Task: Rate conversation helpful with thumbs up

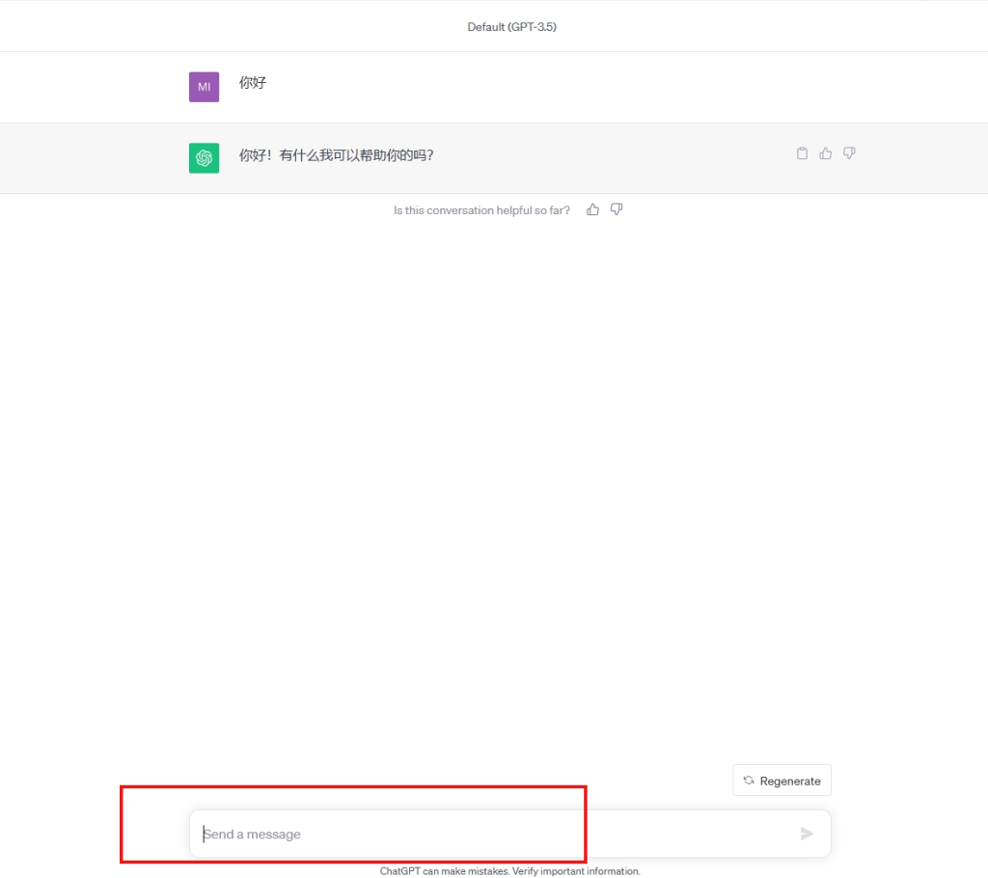Action: coord(592,209)
